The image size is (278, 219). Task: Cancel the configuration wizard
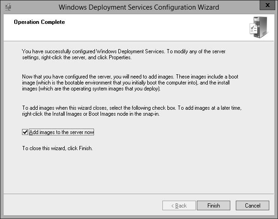252,206
